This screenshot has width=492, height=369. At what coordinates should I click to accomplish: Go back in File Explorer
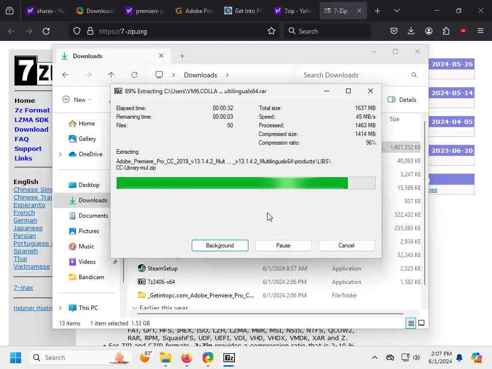pyautogui.click(x=65, y=75)
